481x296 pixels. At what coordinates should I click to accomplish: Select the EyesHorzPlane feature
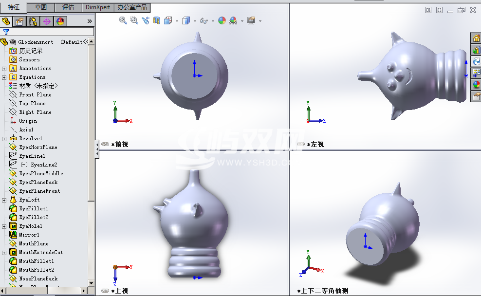(38, 147)
